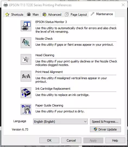Confirm with the OK button
This screenshot has width=128, height=147.
(x=49, y=141)
